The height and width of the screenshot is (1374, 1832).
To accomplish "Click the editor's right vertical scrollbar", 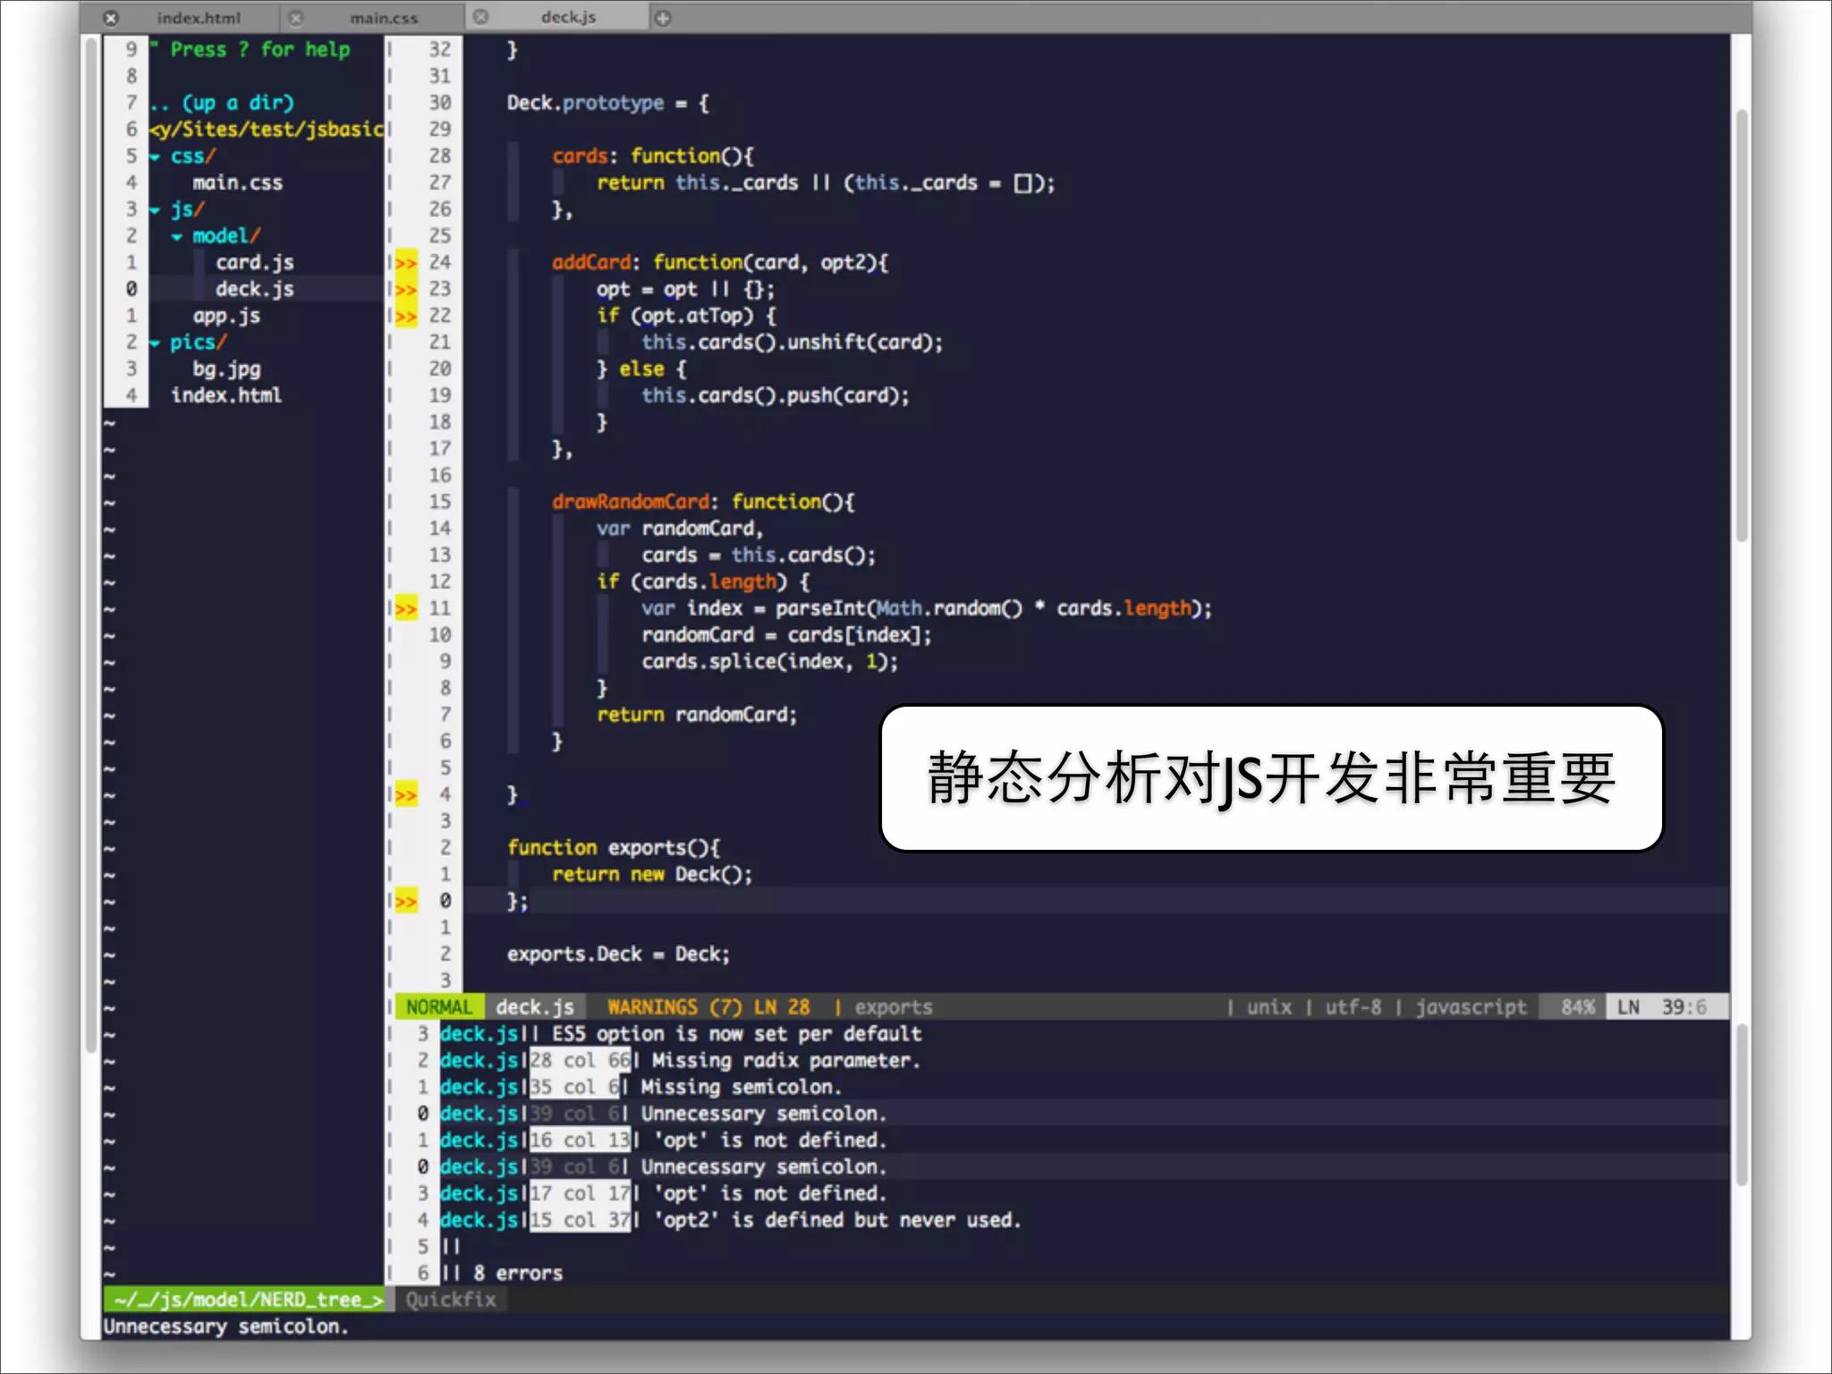I will tap(1741, 326).
